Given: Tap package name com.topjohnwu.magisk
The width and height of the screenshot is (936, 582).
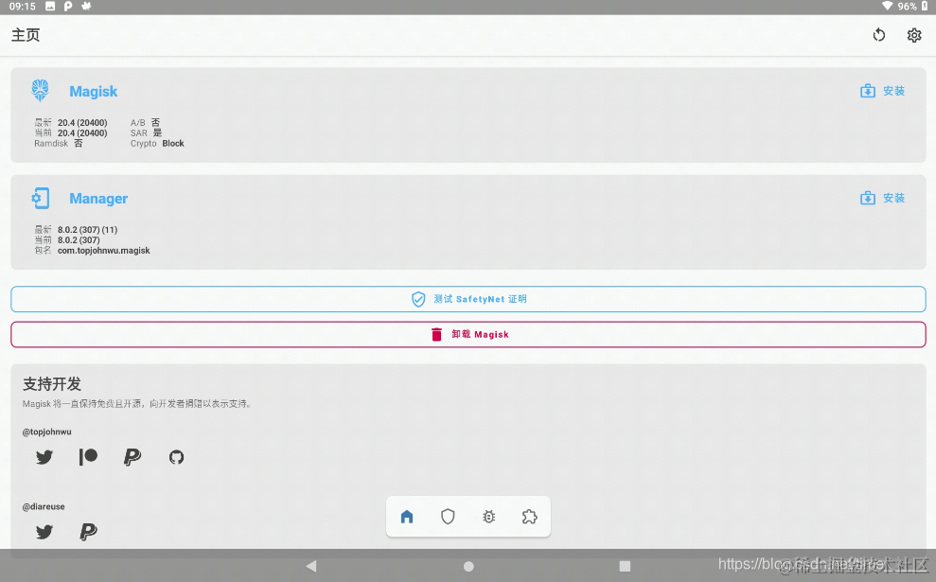Looking at the screenshot, I should coord(104,251).
